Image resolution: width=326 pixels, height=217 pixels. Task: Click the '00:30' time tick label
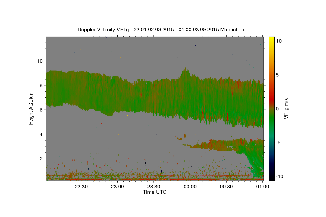pyautogui.click(x=226, y=187)
